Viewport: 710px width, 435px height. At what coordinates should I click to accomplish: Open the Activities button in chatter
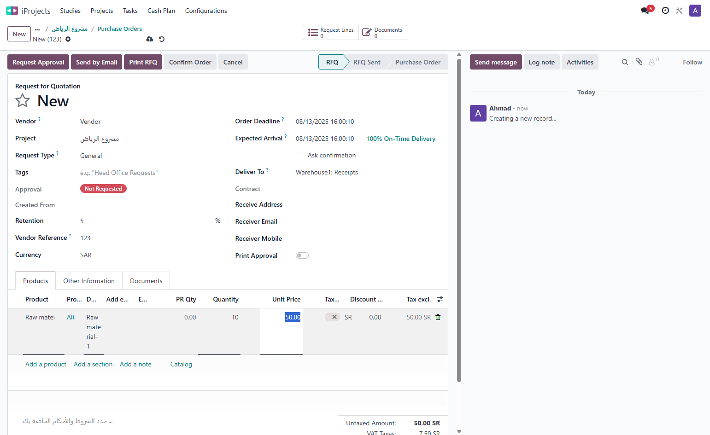coord(580,62)
